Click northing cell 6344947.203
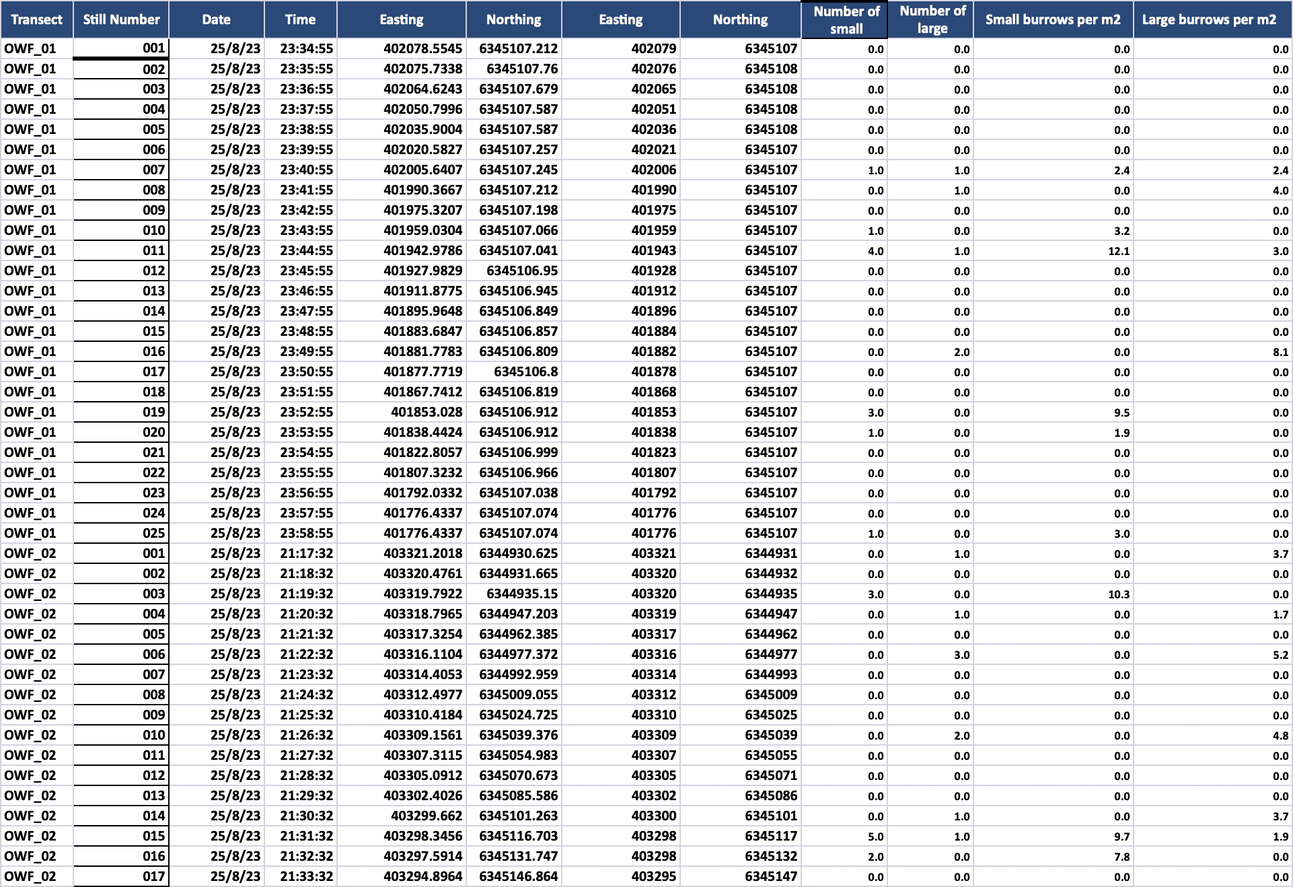1293x887 pixels. click(513, 614)
